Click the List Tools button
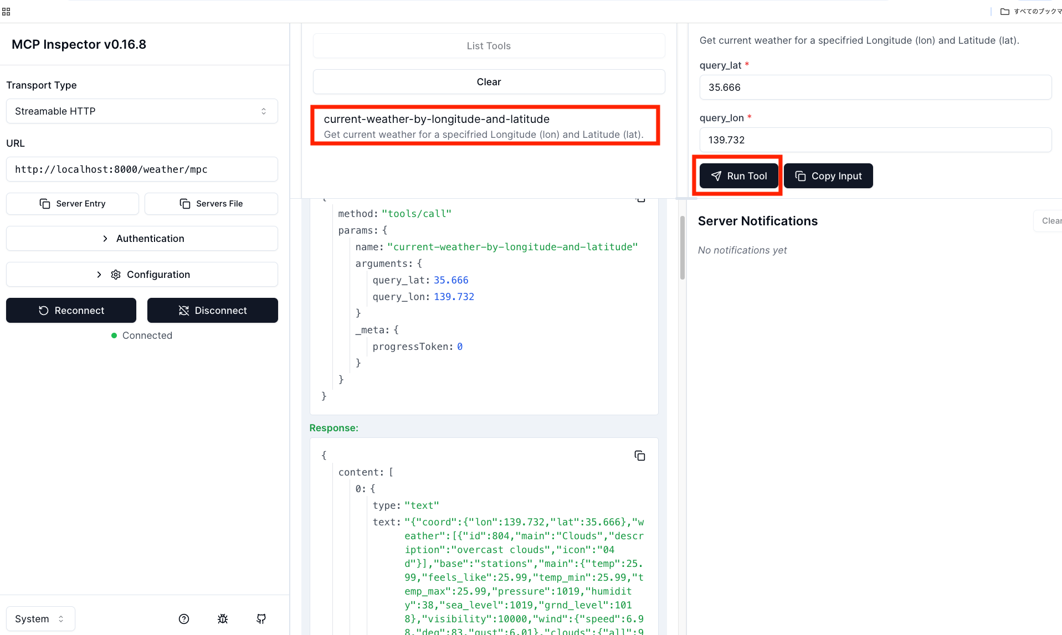1062x635 pixels. 488,45
